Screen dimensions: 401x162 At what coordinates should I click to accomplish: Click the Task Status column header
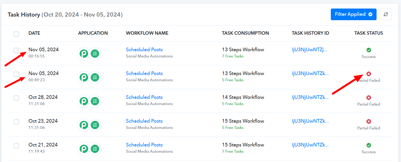(368, 33)
